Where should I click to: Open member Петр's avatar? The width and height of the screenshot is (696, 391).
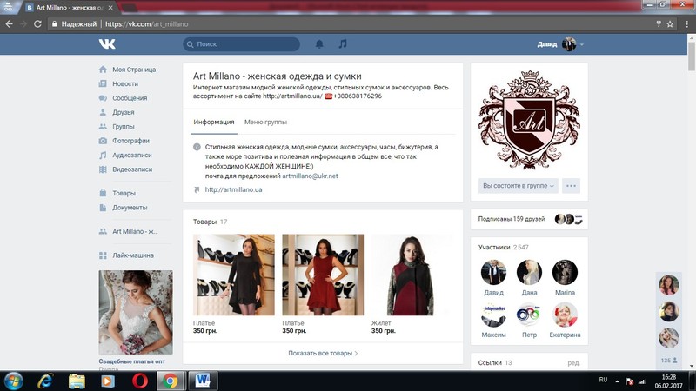point(529,315)
